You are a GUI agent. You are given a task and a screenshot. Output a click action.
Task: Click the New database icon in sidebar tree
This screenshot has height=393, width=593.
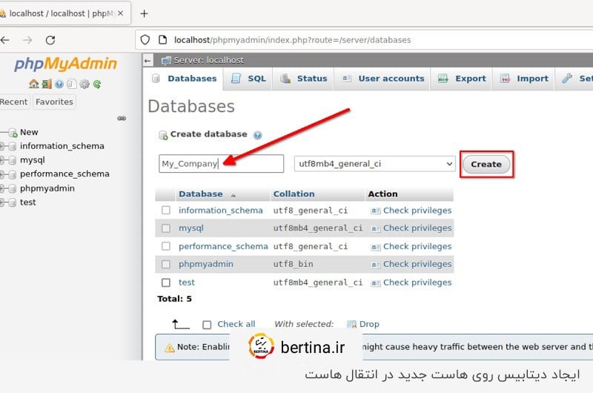click(x=13, y=133)
